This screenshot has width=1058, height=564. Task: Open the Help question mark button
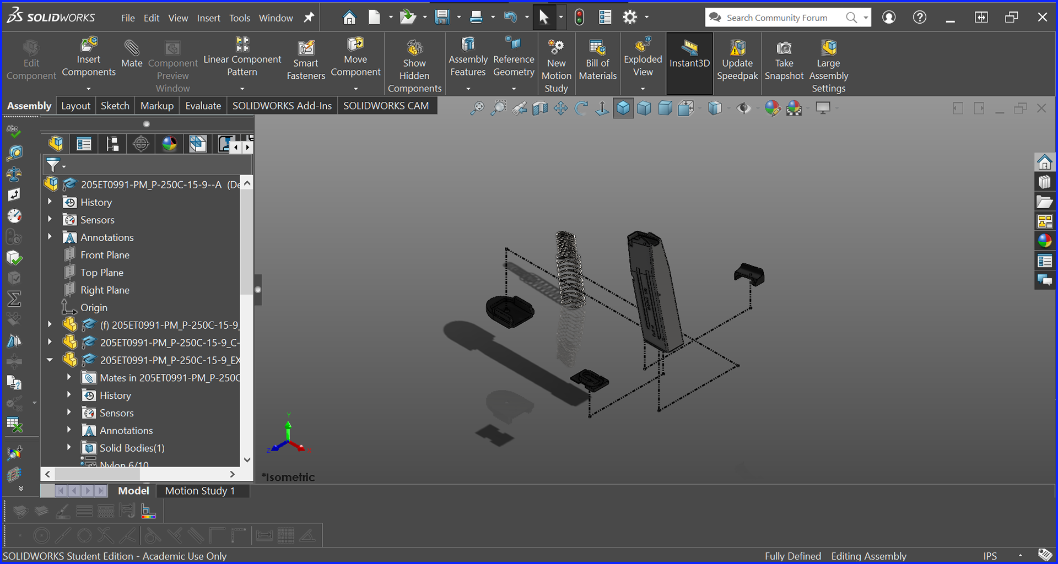pos(919,18)
